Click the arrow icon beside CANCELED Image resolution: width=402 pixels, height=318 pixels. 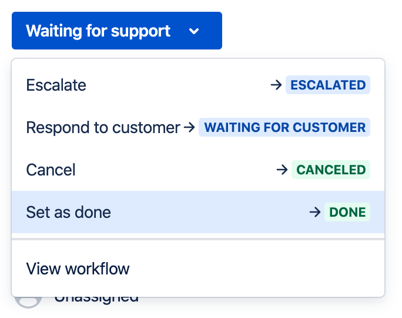(x=282, y=170)
